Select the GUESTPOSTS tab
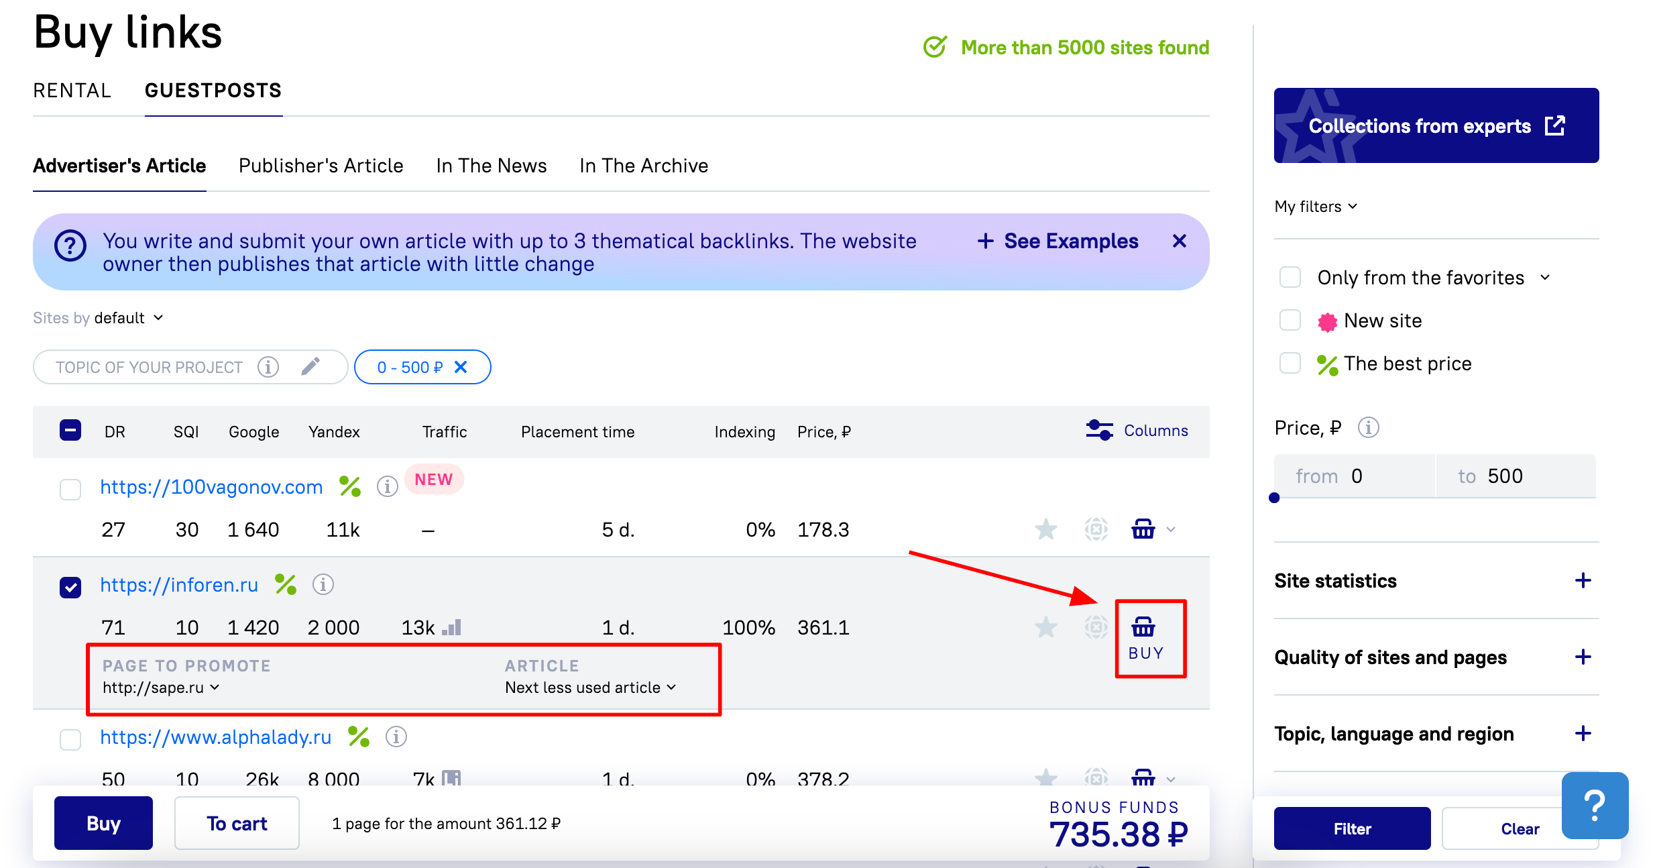Screen dimensions: 1655x868 click(213, 91)
